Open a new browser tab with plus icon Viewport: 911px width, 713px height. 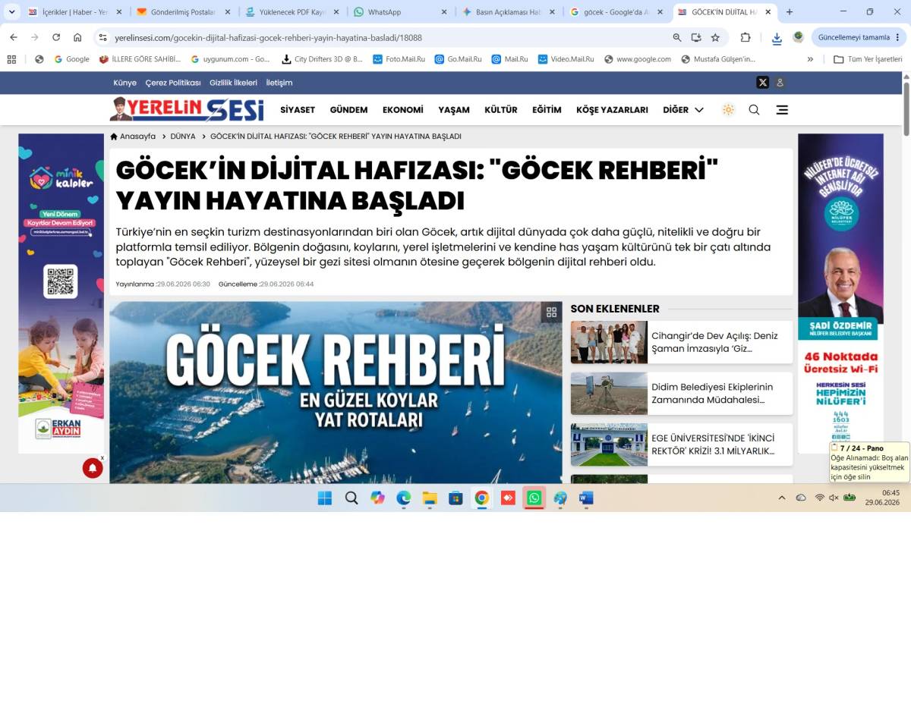tap(790, 12)
